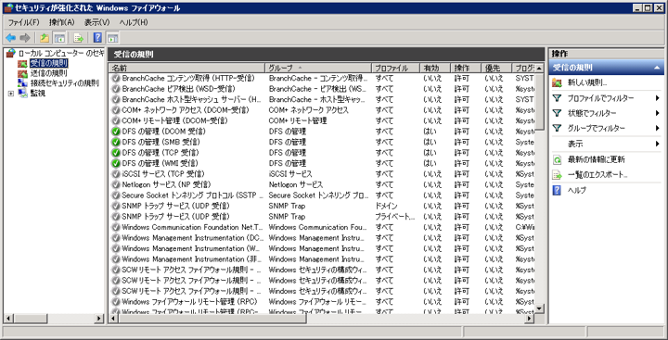Click green check icon for DFS の管理 (TCP 受信)
Image resolution: width=668 pixels, height=340 pixels.
click(115, 153)
